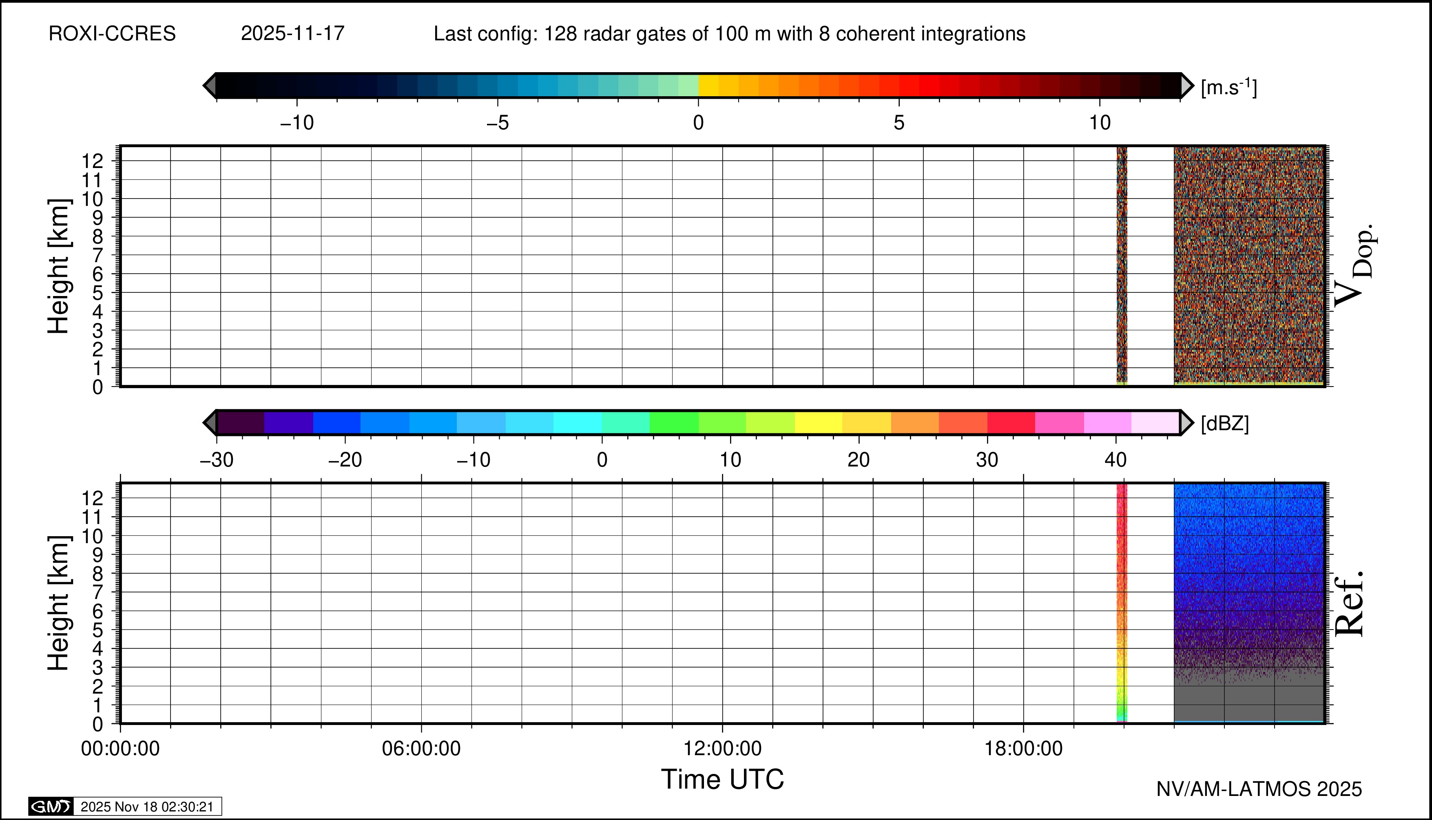Click left arrow of dBZ colorbar
The width and height of the screenshot is (1432, 820).
[210, 422]
